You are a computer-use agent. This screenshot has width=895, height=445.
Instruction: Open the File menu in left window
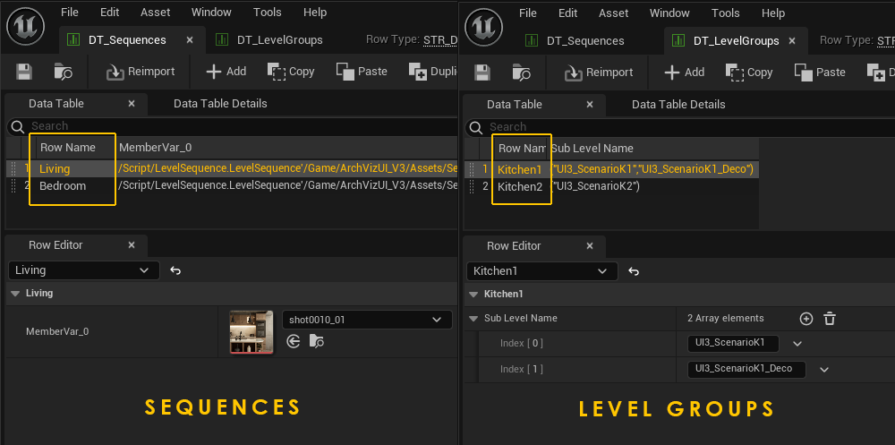point(70,12)
